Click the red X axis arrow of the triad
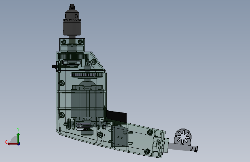 (13, 144)
